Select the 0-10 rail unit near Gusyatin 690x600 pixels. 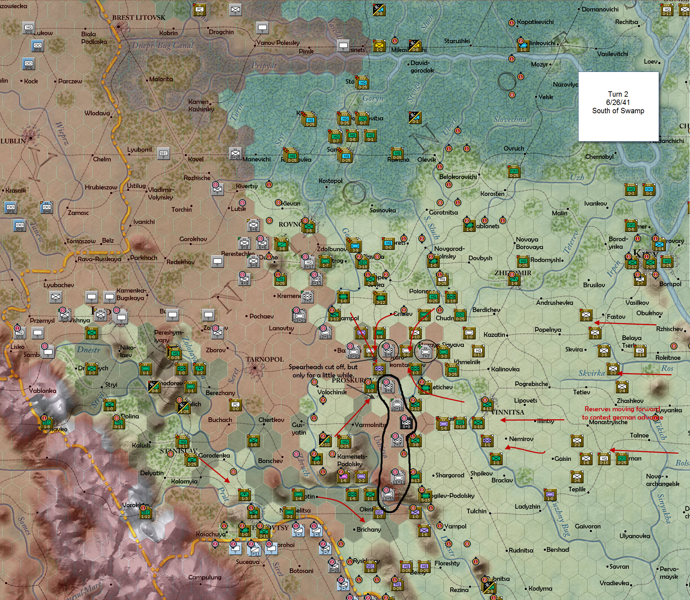[325, 441]
